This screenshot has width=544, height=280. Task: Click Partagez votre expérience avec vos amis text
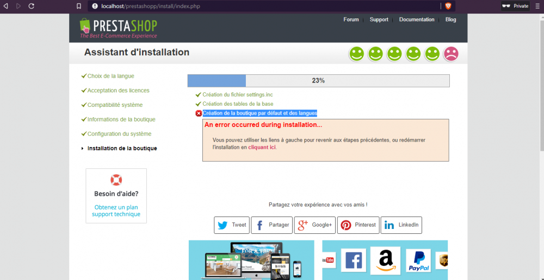point(318,205)
